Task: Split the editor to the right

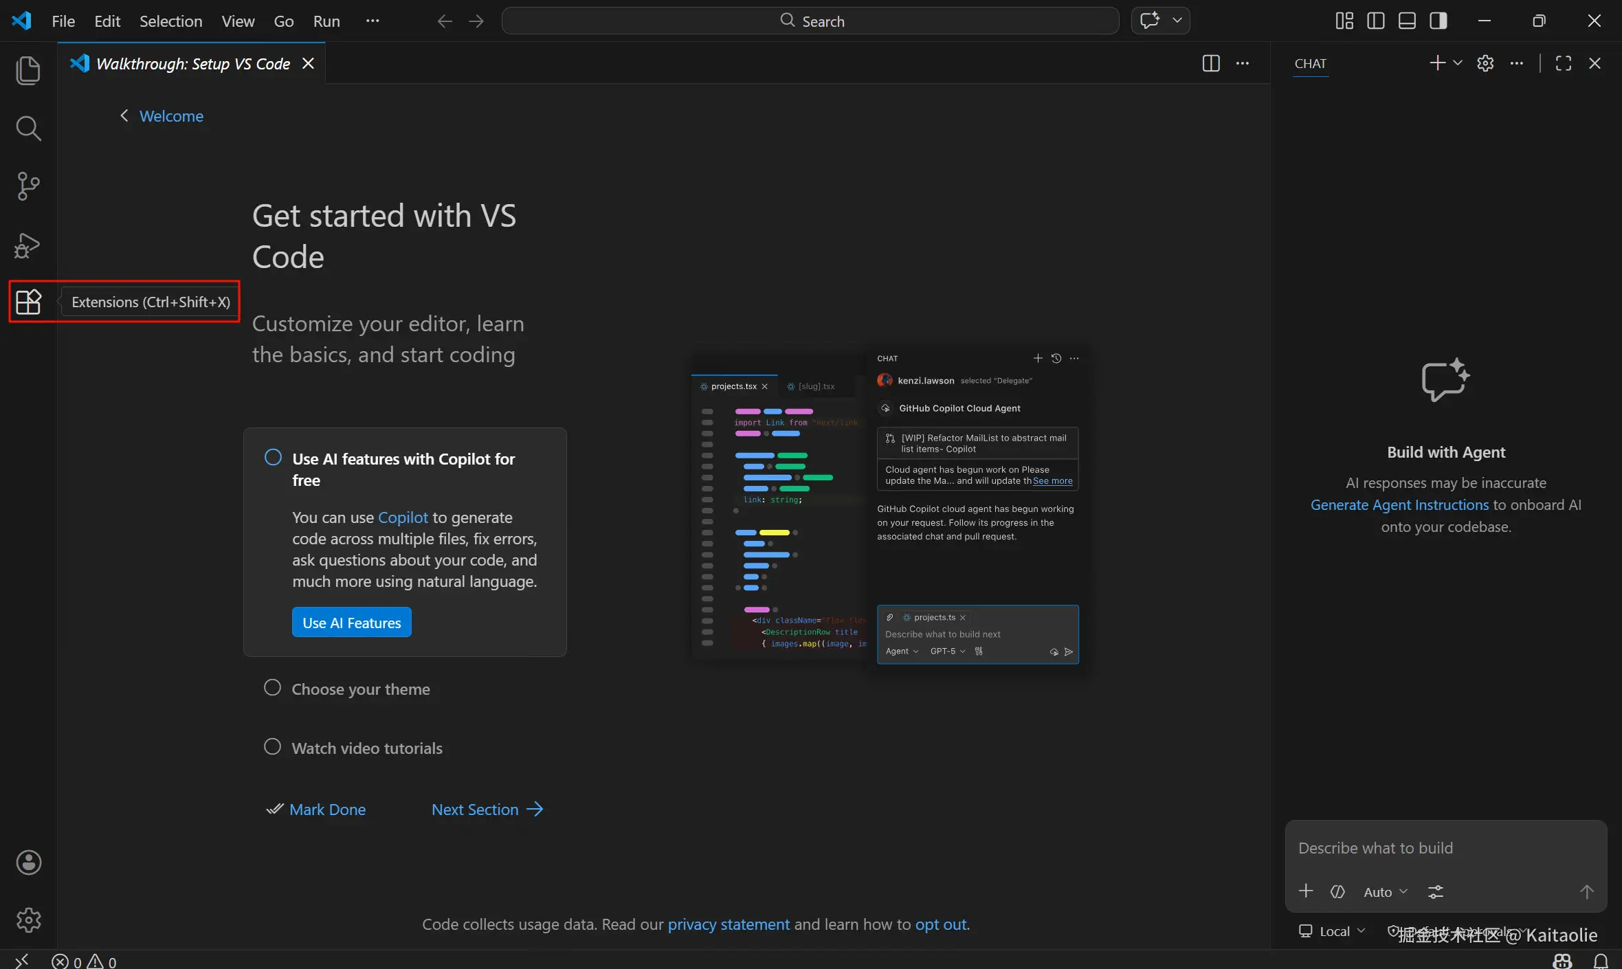Action: pyautogui.click(x=1211, y=63)
